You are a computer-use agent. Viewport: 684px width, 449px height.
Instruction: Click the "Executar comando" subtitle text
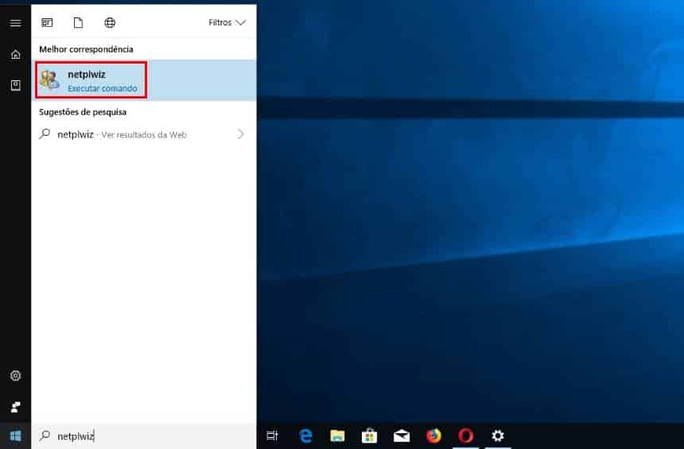(103, 88)
